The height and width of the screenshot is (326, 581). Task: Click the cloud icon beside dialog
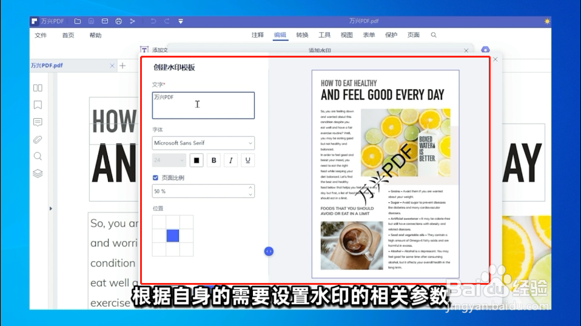(485, 50)
